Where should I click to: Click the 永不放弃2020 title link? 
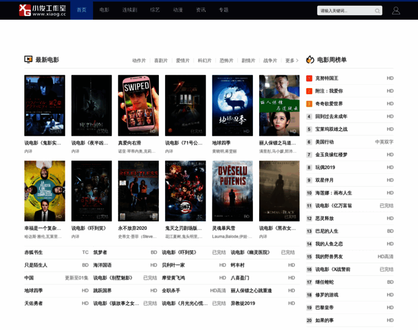(133, 228)
